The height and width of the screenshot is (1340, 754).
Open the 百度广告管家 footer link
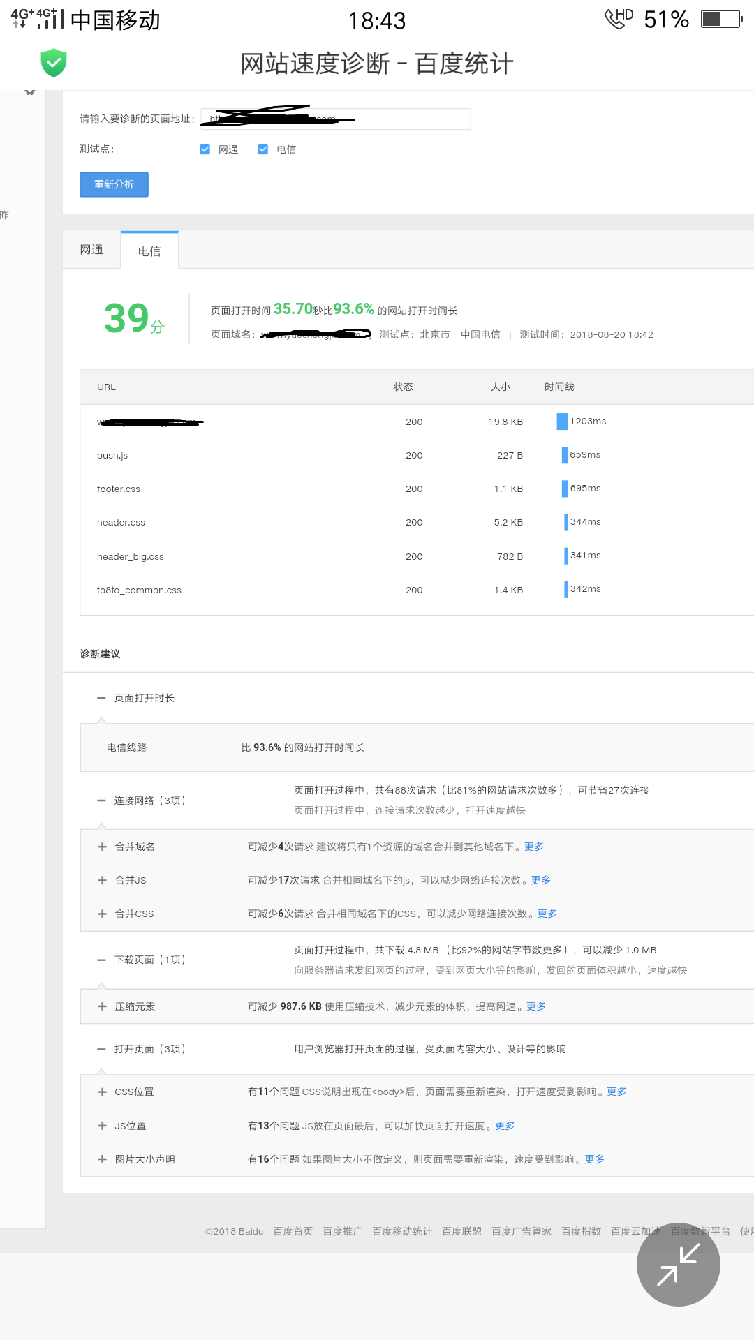point(522,1231)
